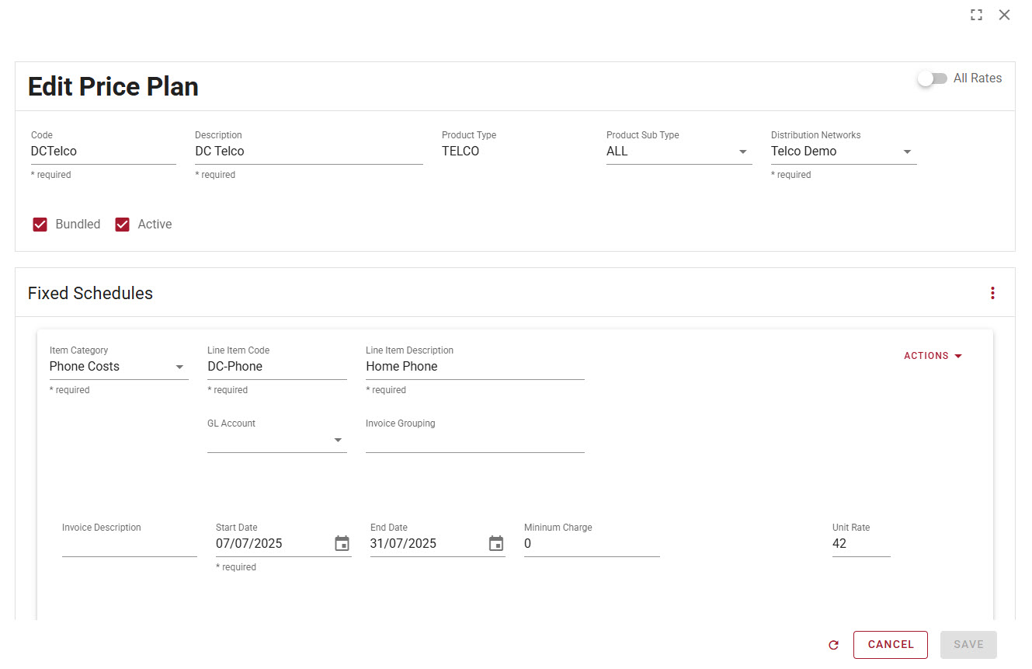
Task: Click the SAVE button
Action: (x=968, y=645)
